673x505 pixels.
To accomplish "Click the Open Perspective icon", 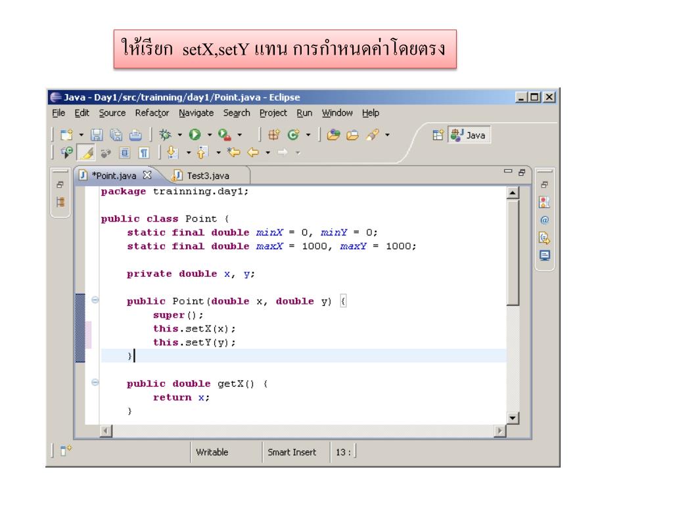I will [x=438, y=135].
